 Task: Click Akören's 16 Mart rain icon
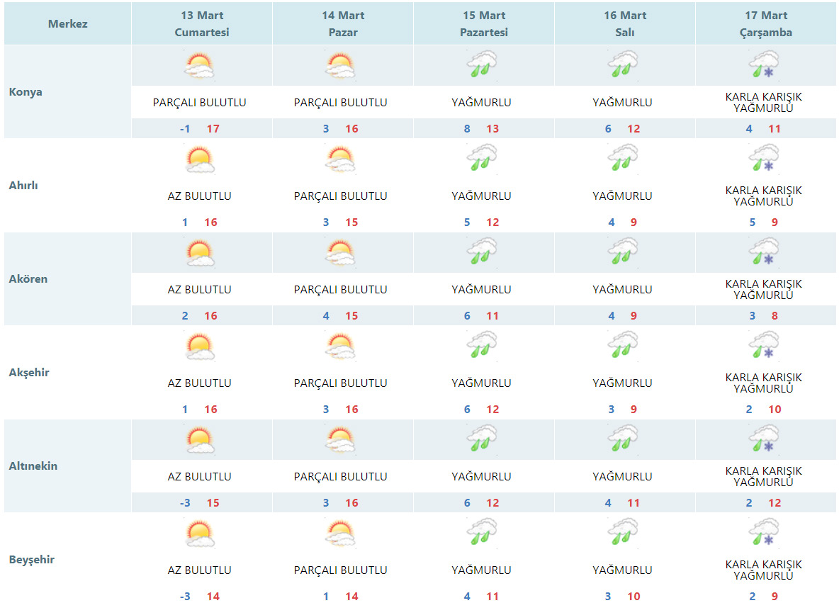pyautogui.click(x=622, y=252)
